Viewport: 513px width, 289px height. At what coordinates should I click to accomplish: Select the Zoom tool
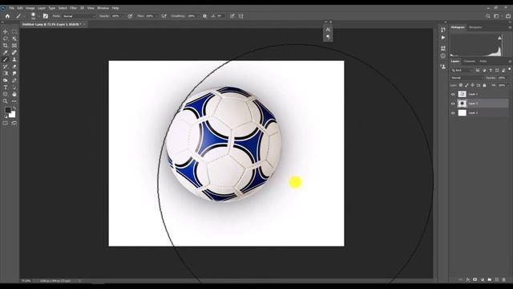(x=6, y=101)
